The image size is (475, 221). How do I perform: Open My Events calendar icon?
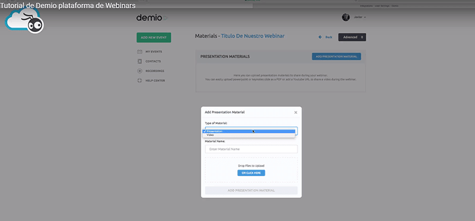click(140, 52)
